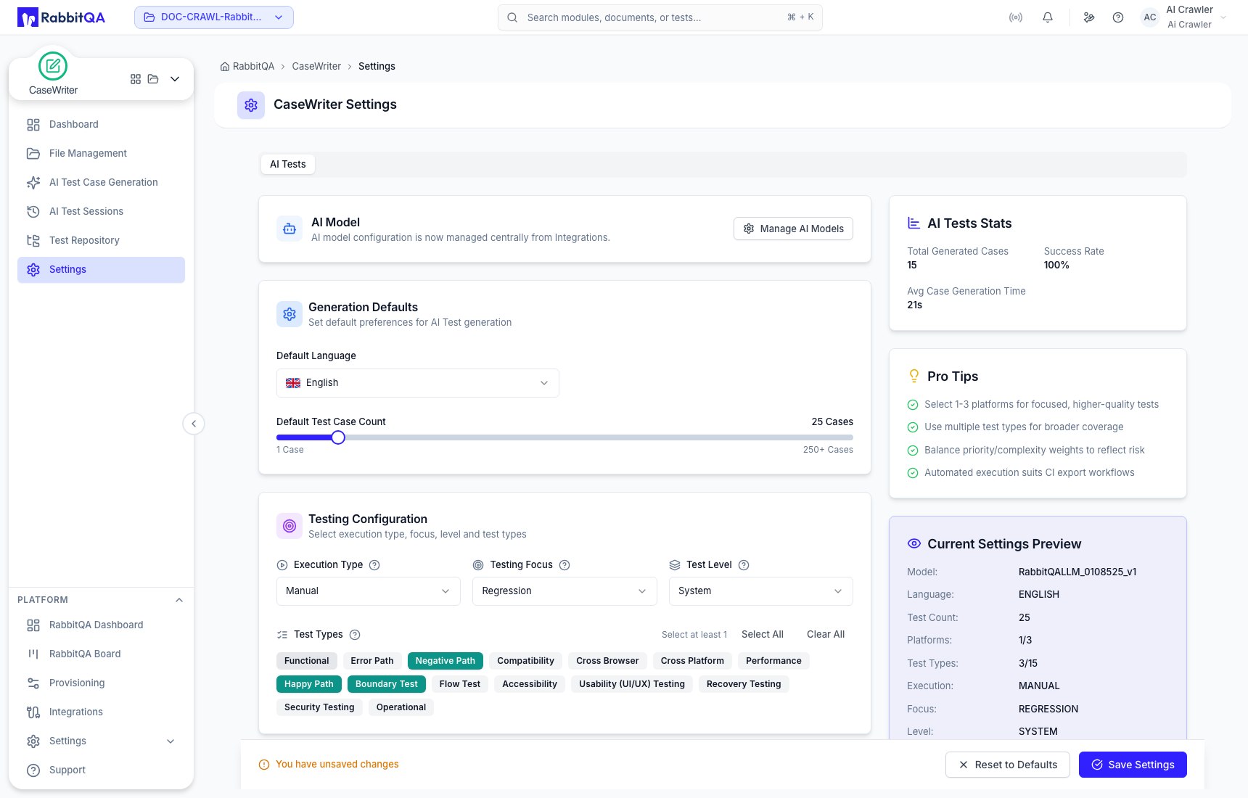Open Test Repository in sidebar
This screenshot has width=1248, height=798.
point(101,241)
